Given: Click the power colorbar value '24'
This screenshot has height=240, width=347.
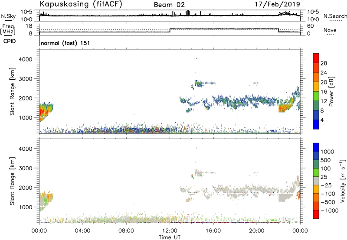Looking at the screenshot, I should click(324, 73).
